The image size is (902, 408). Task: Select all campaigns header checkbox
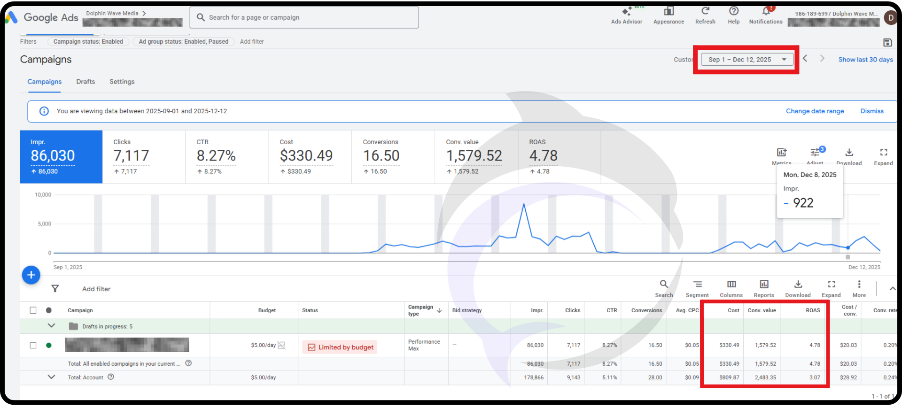tap(33, 310)
